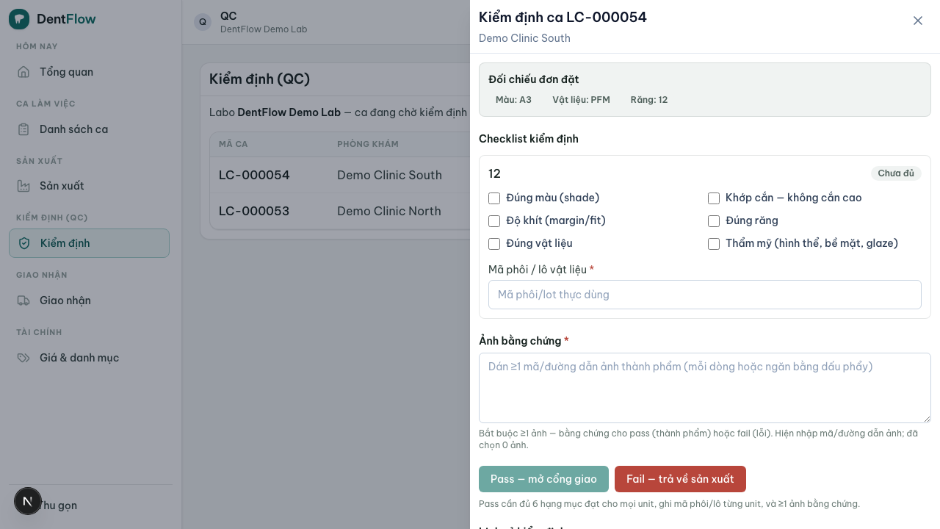
Task: Click the Demo Clinic North cell
Action: tap(389, 212)
